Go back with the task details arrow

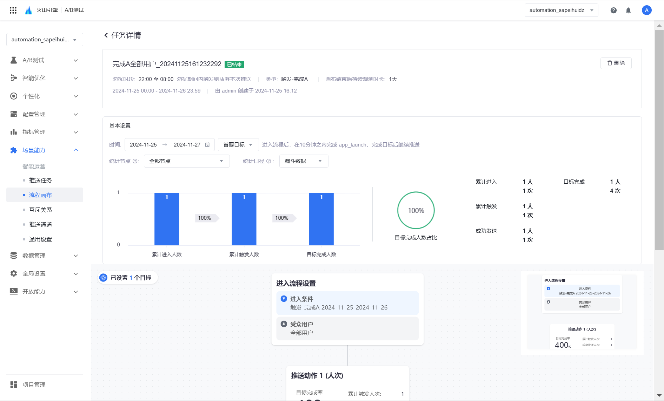pyautogui.click(x=106, y=35)
